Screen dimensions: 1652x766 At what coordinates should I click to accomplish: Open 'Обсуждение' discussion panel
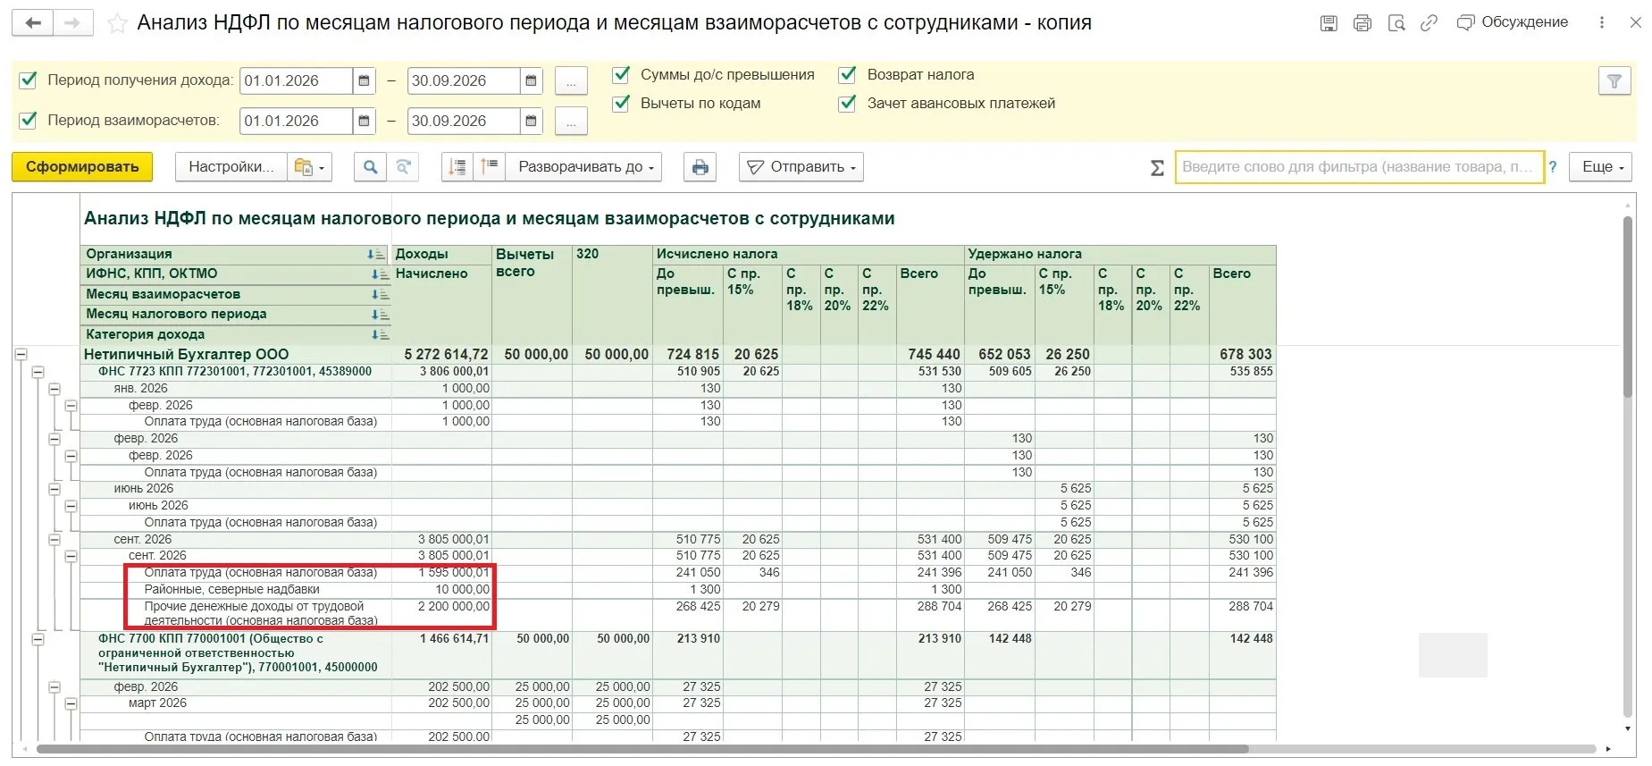pos(1513,22)
